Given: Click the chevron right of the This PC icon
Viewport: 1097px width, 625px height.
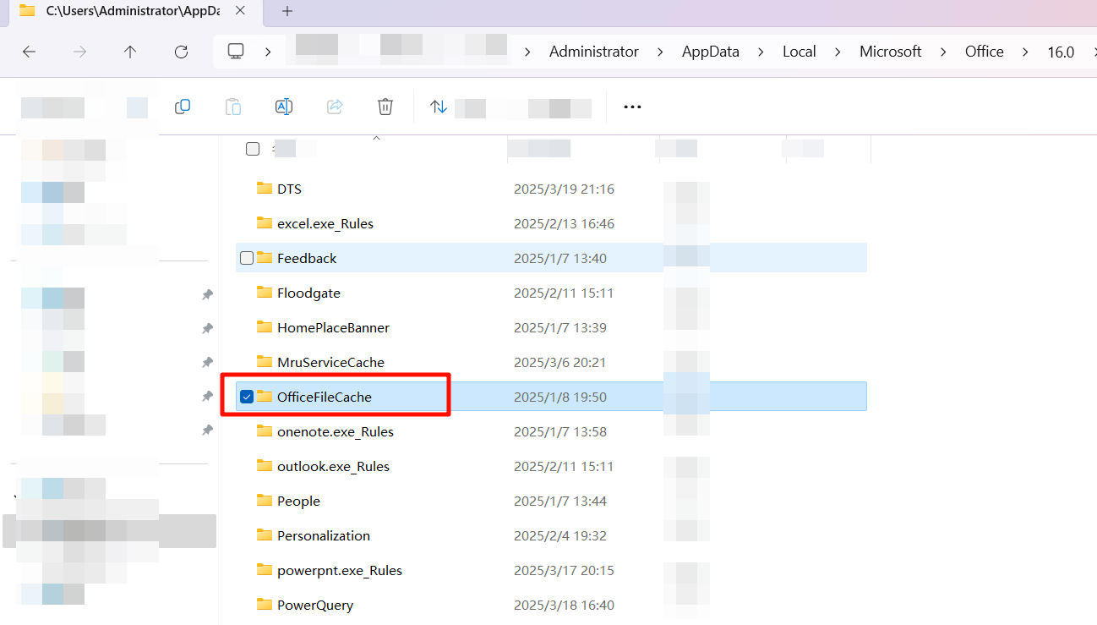Looking at the screenshot, I should coord(268,52).
